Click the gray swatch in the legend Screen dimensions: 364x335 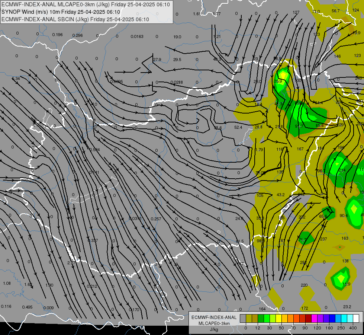tap(243, 319)
